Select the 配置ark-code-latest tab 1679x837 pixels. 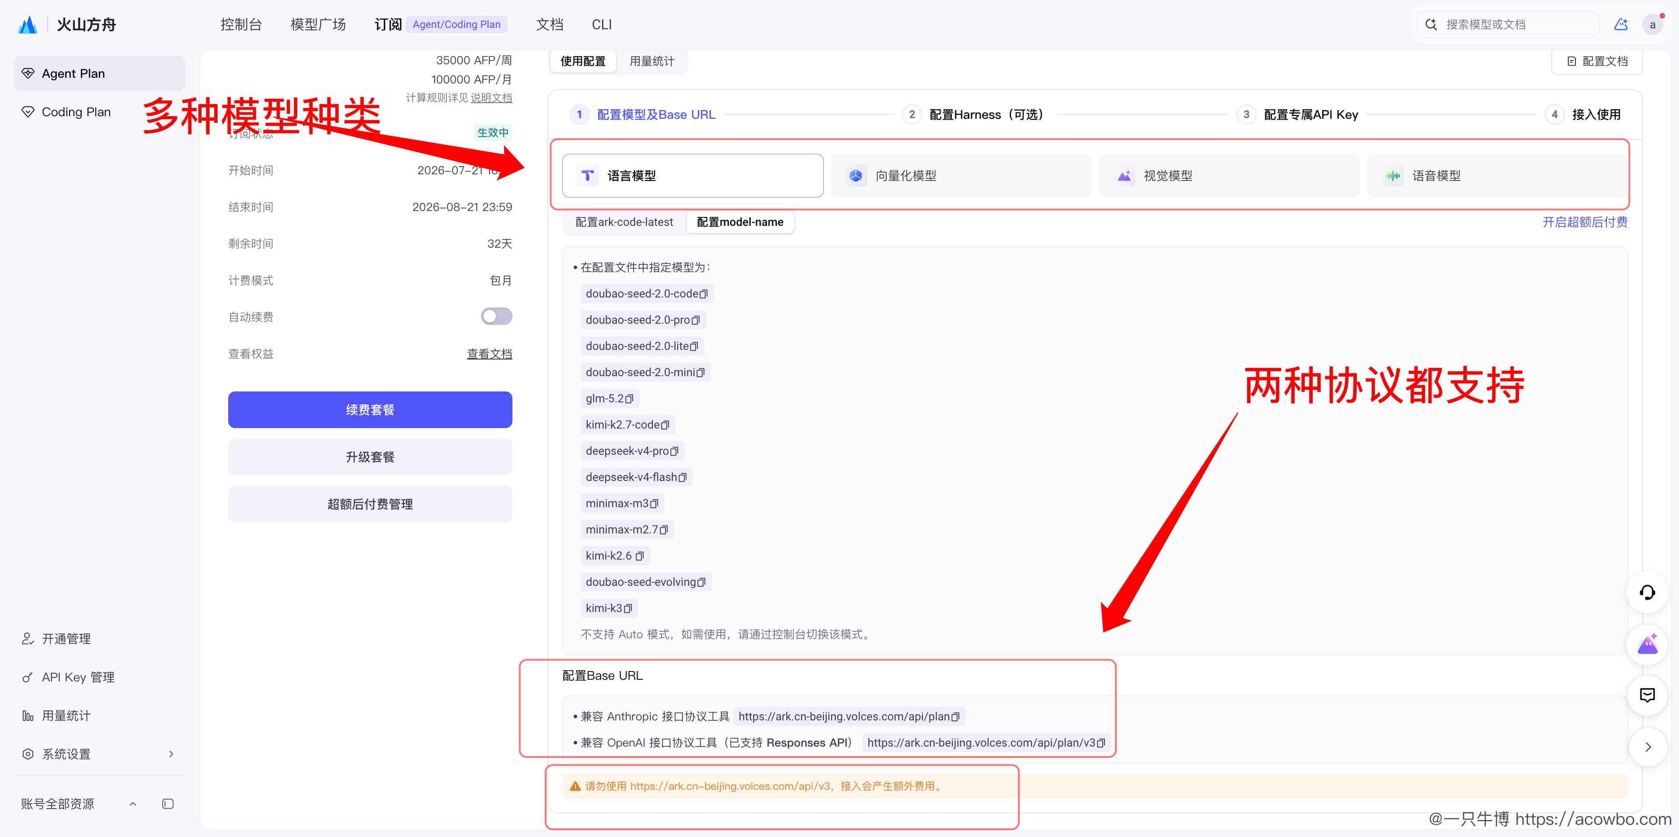(x=624, y=222)
